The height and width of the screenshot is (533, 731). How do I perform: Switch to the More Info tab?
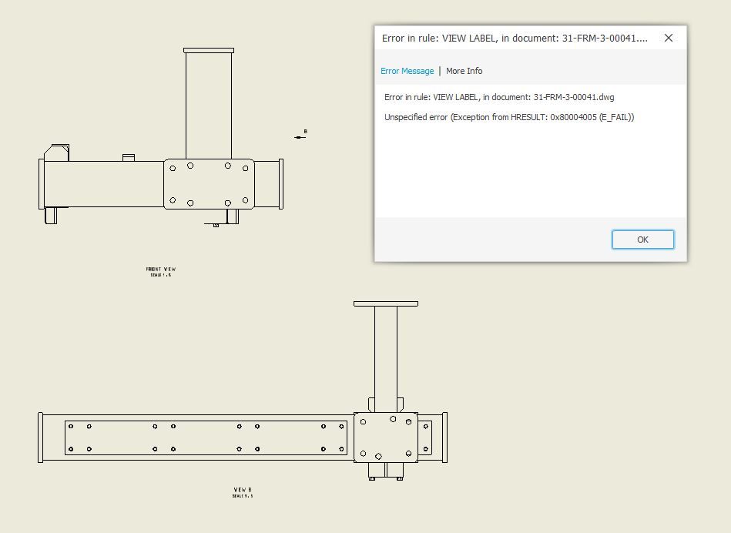pos(464,71)
